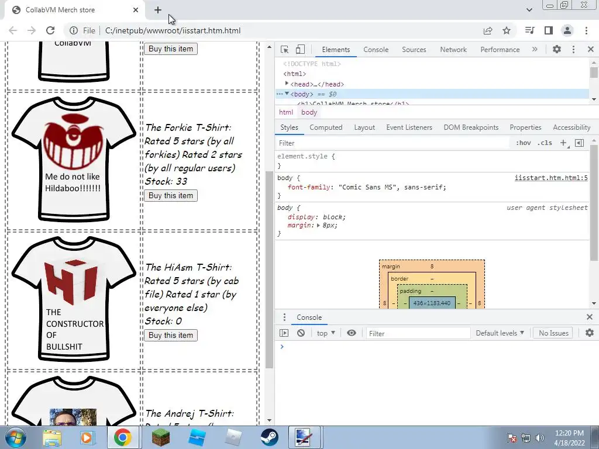The height and width of the screenshot is (449, 599).
Task: Expand the head element node
Action: pyautogui.click(x=287, y=84)
